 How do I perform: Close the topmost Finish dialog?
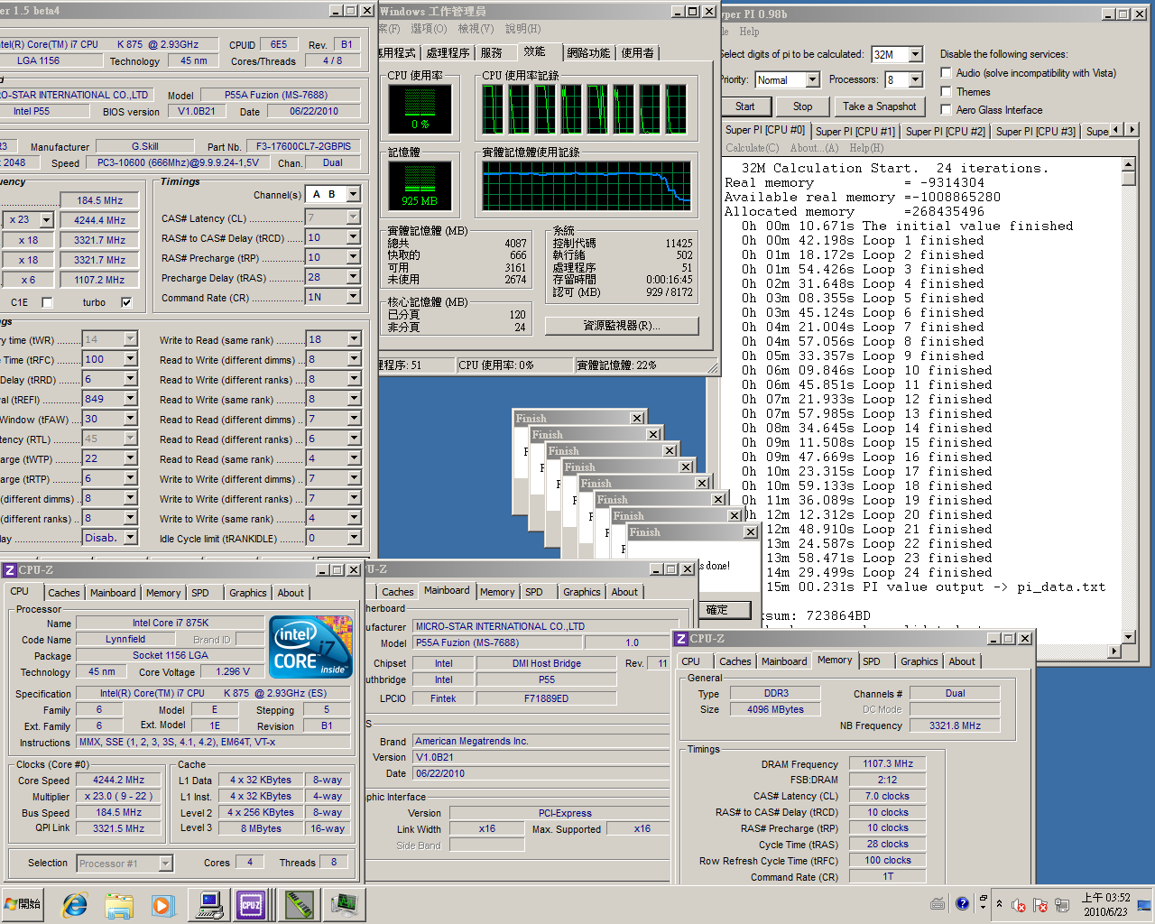pyautogui.click(x=751, y=532)
